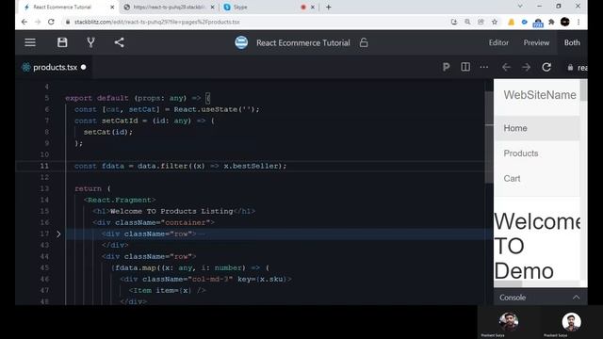Open a new Chrome tab
Viewport: 603px width, 339px height.
(x=329, y=7)
